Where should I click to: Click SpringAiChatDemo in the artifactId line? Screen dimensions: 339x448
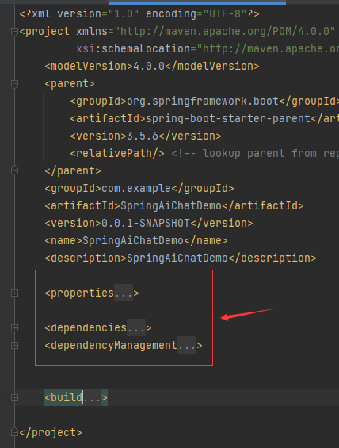[x=171, y=205]
